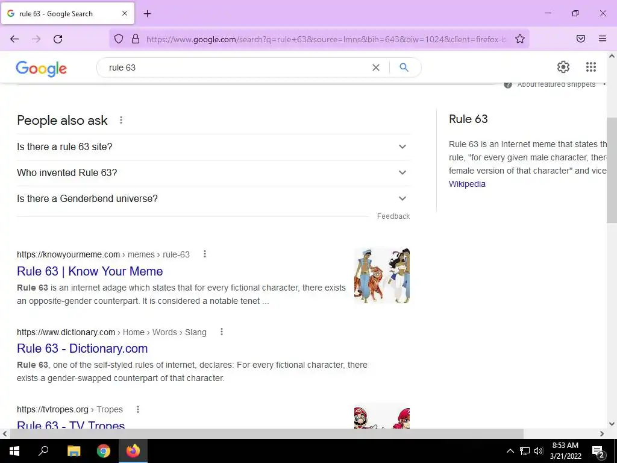Click the vertical scrollbar thumb
617x463 pixels.
[612, 170]
